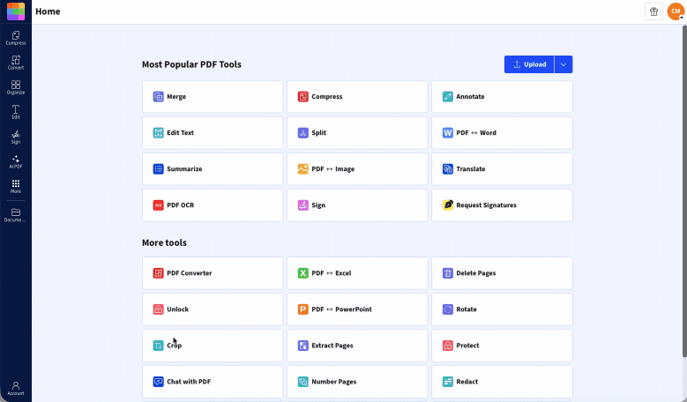
Task: Open the Compress tool in sidebar
Action: pyautogui.click(x=16, y=38)
